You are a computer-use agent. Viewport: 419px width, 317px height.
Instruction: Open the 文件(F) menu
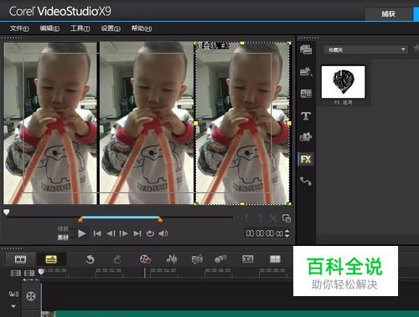click(x=19, y=28)
